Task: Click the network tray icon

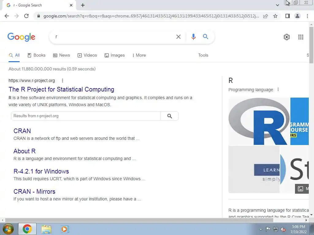Action: point(276,229)
